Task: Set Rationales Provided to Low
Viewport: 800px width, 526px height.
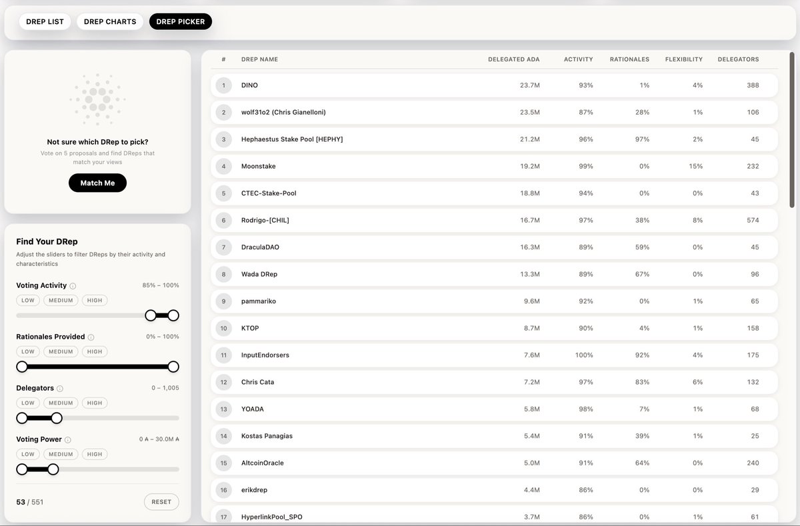Action: coord(28,351)
